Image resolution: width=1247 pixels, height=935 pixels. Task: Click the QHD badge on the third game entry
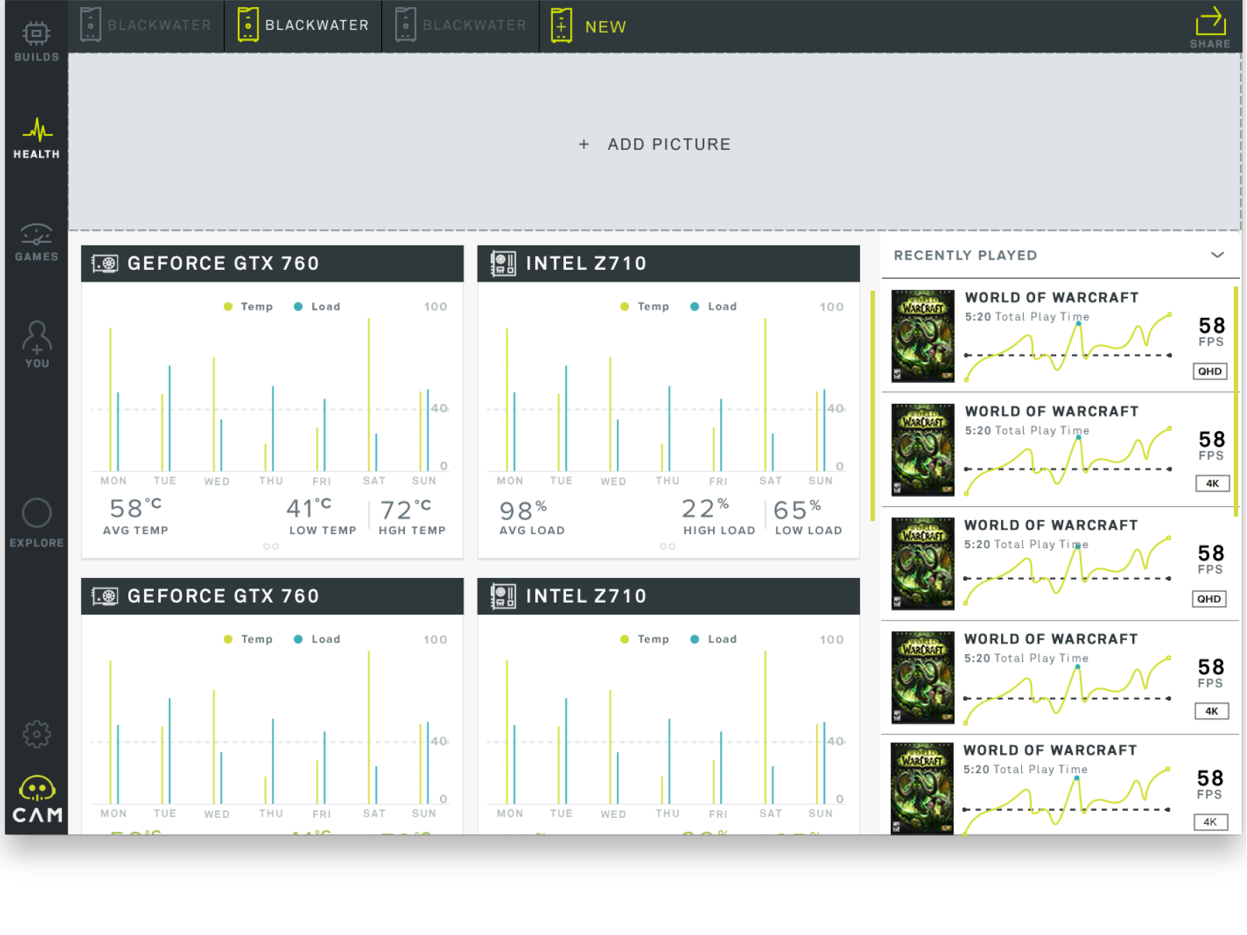click(x=1209, y=599)
